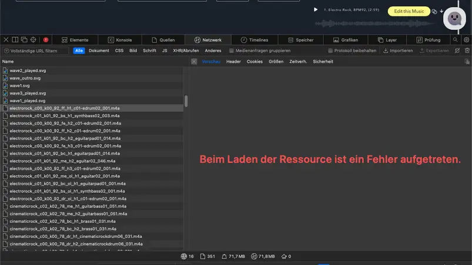Open the Konsole tab
The width and height of the screenshot is (472, 265).
[120, 40]
